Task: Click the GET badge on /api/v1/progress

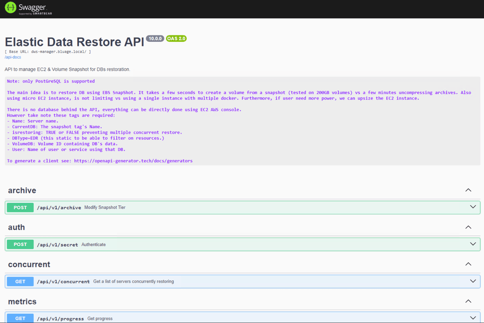Action: (20, 318)
